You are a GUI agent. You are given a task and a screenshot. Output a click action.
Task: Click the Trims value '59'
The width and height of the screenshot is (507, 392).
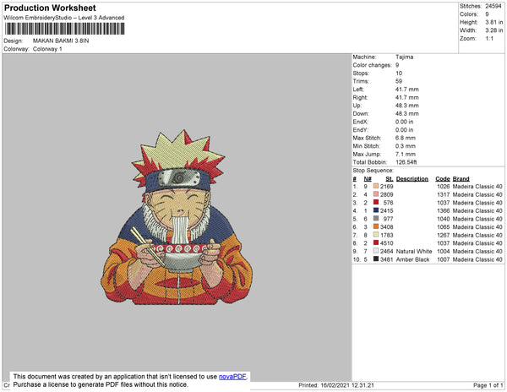399,81
